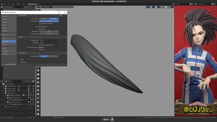
Task: Open Mask menu in viewport header
Action: point(64,7)
